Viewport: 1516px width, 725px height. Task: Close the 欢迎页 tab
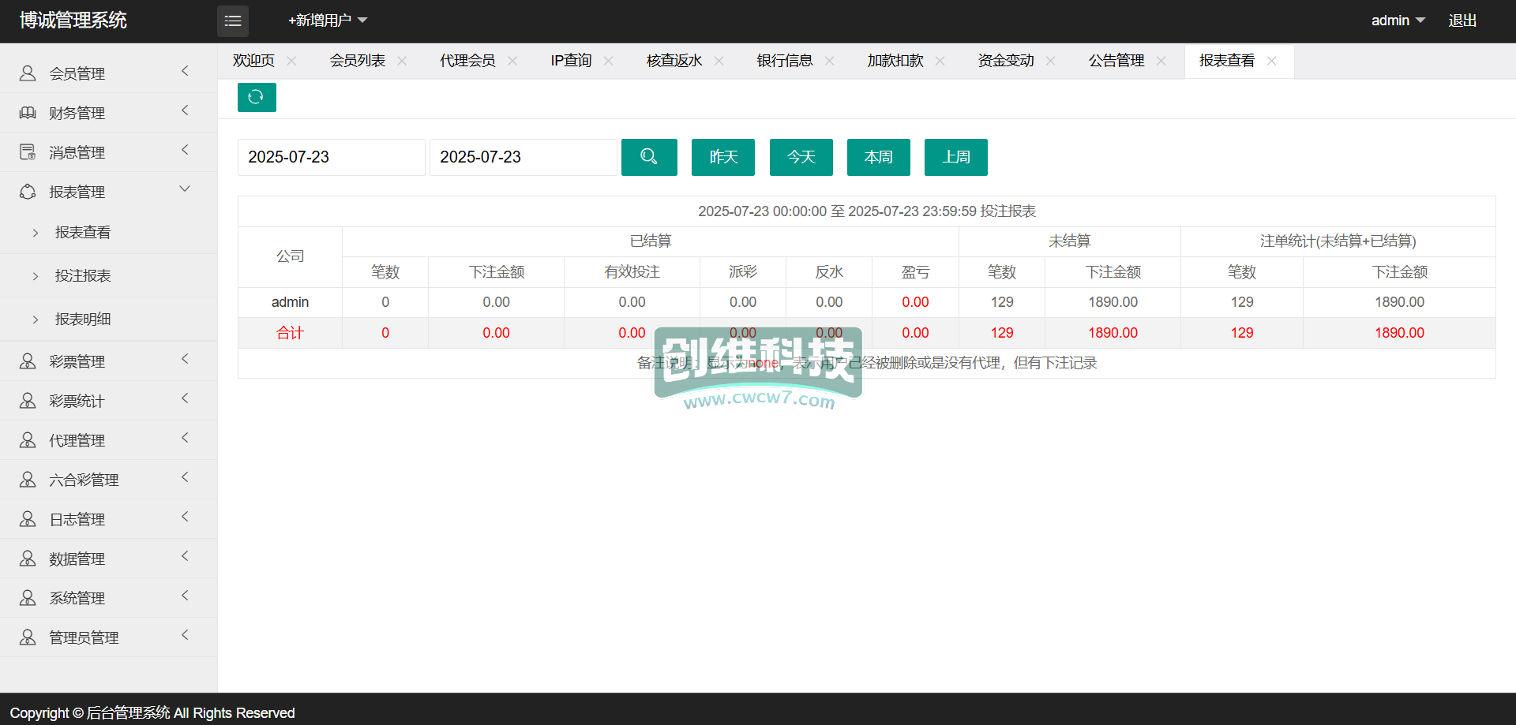click(291, 61)
